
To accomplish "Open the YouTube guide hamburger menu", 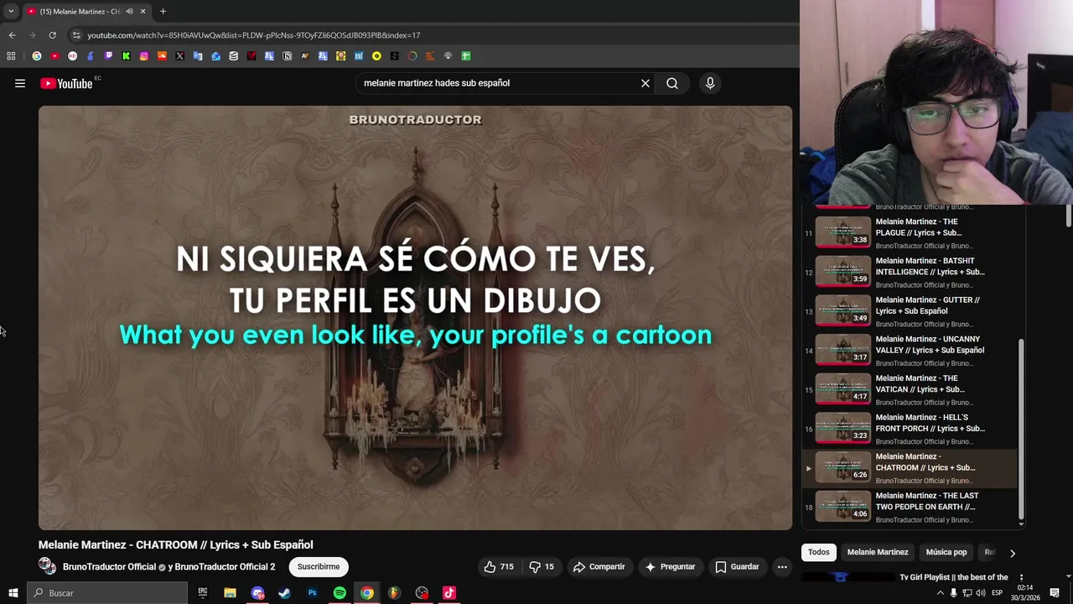I will point(20,83).
